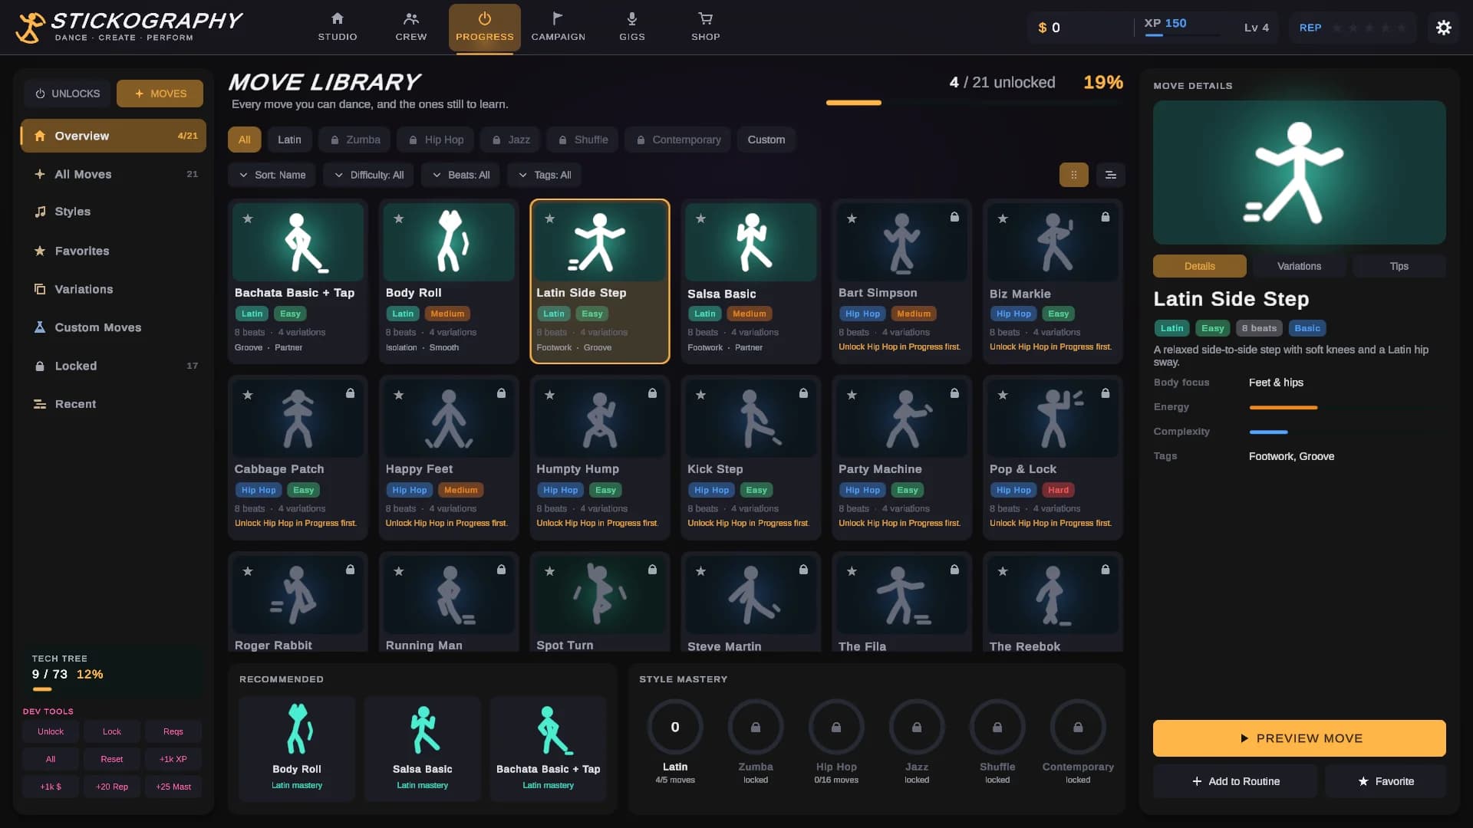Viewport: 1473px width, 828px height.
Task: Open the Gigs microphone icon
Action: click(632, 18)
